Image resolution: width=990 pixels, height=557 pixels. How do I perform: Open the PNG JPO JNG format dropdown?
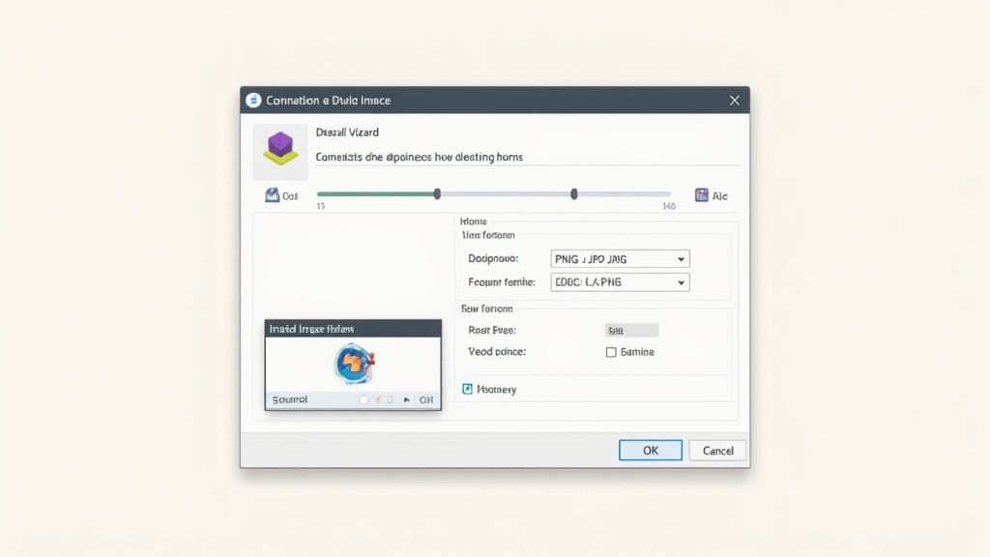point(620,258)
